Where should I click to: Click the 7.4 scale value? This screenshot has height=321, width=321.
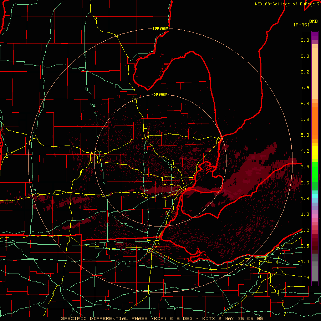(x=305, y=88)
